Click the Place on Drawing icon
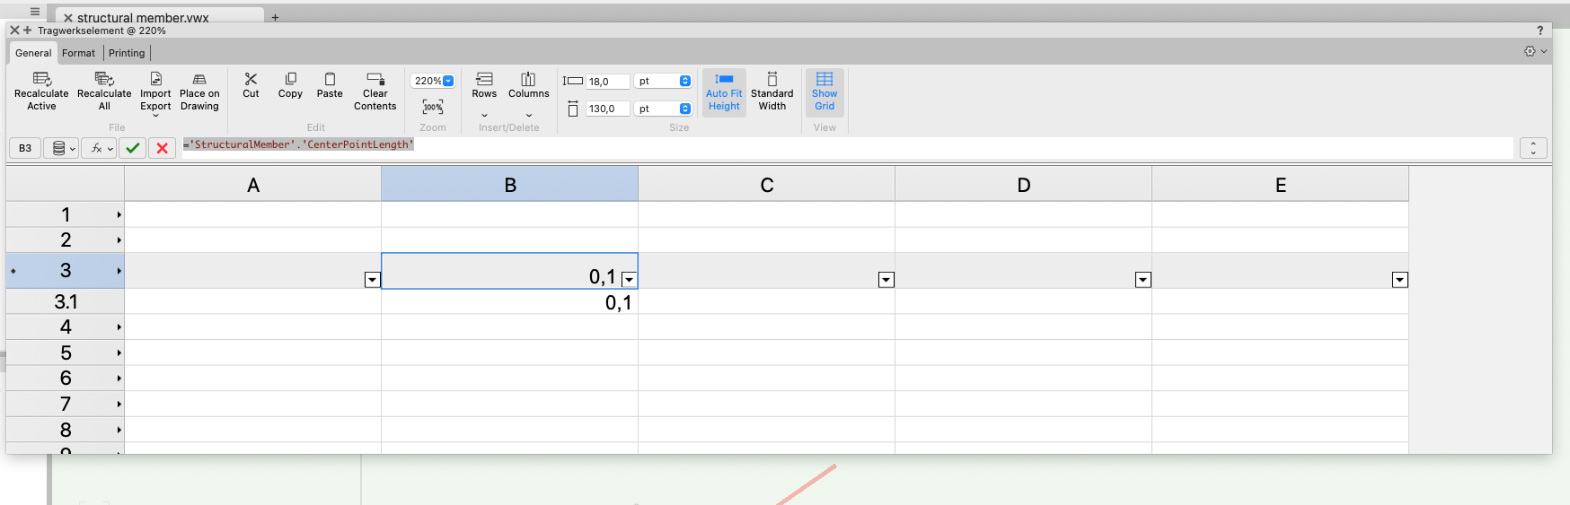1570x505 pixels. click(x=199, y=80)
